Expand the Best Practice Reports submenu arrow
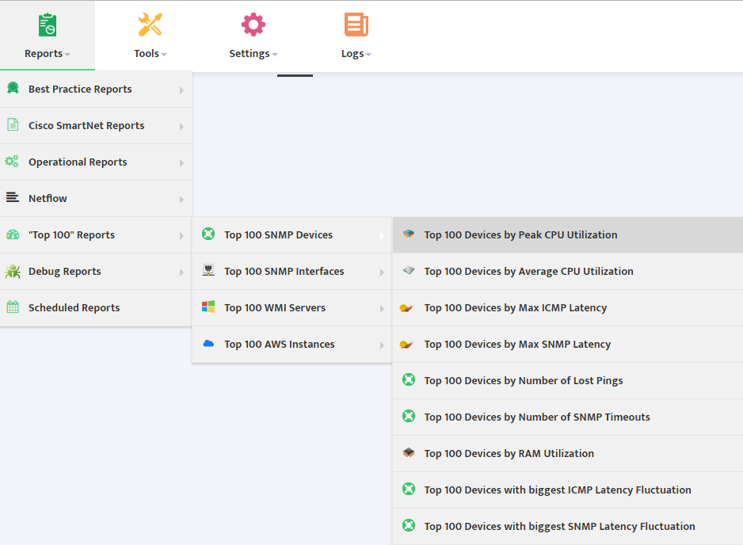The width and height of the screenshot is (743, 545). tap(181, 90)
